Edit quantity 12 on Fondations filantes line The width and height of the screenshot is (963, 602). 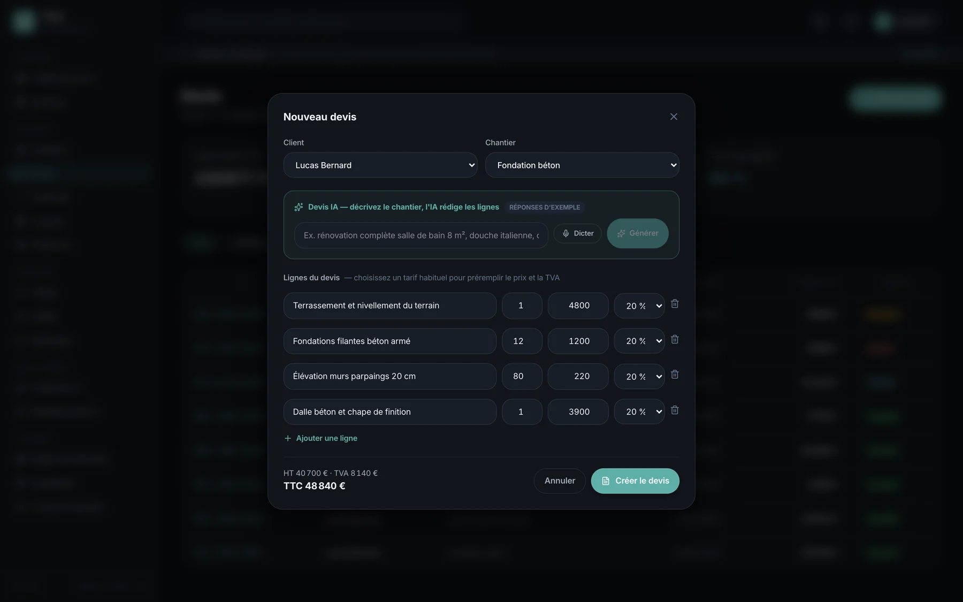(x=522, y=341)
